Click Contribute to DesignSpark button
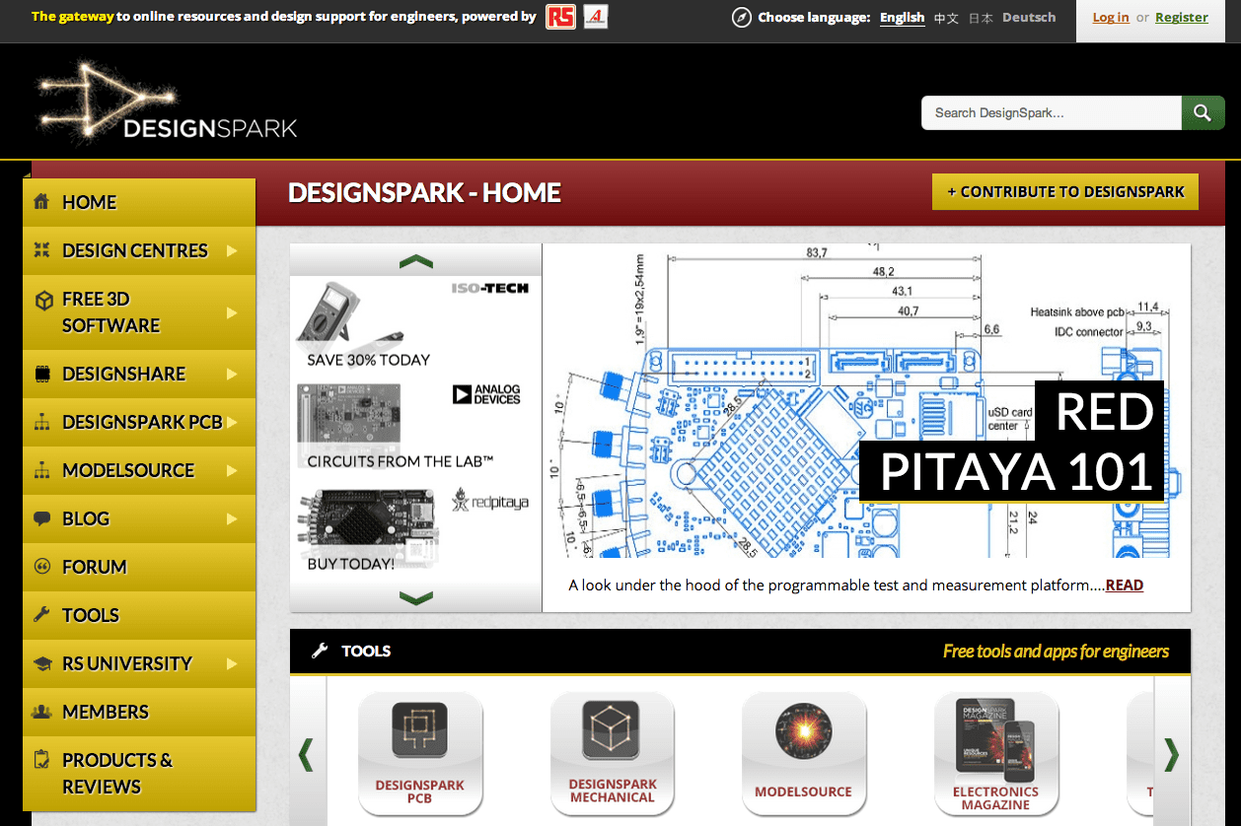Viewport: 1241px width, 826px height. (1064, 192)
